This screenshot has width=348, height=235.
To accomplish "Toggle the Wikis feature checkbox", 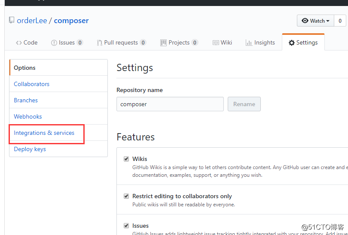I will pos(126,159).
